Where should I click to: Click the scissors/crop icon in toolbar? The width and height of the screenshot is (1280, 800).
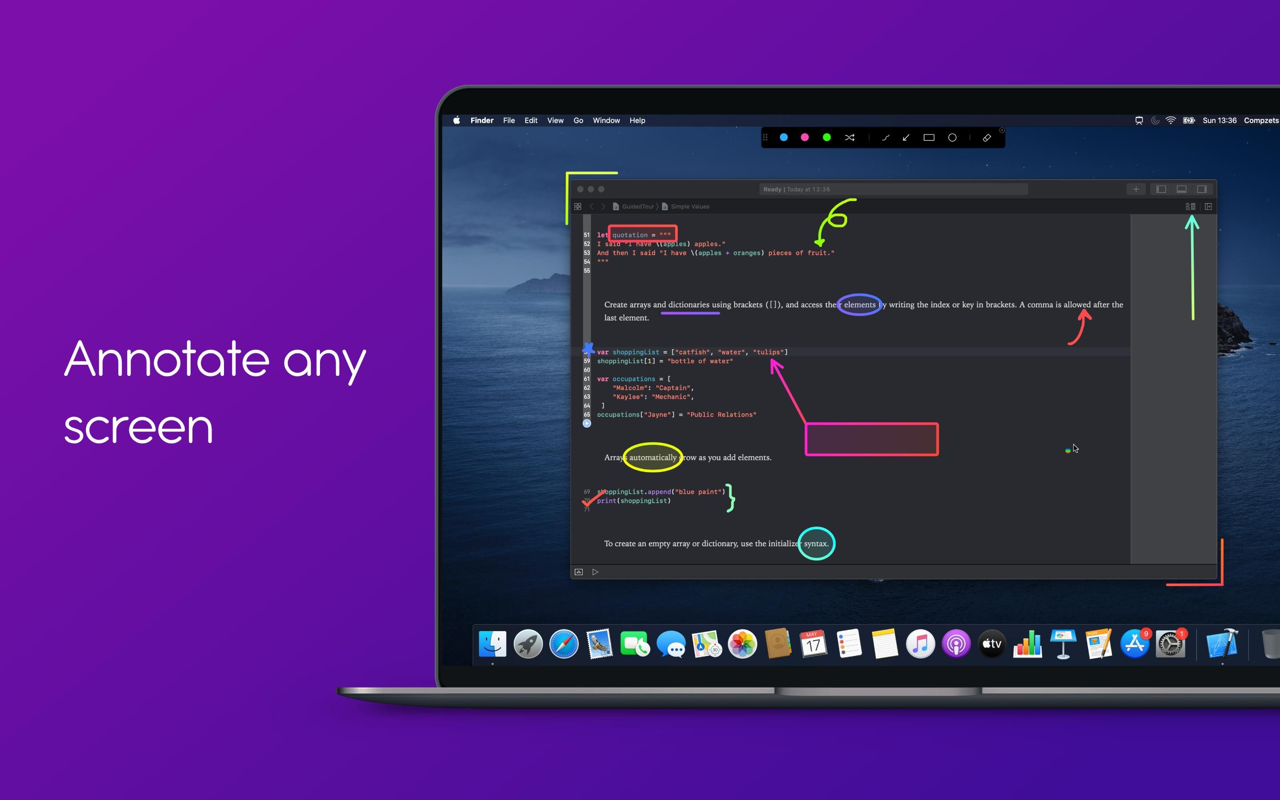849,137
